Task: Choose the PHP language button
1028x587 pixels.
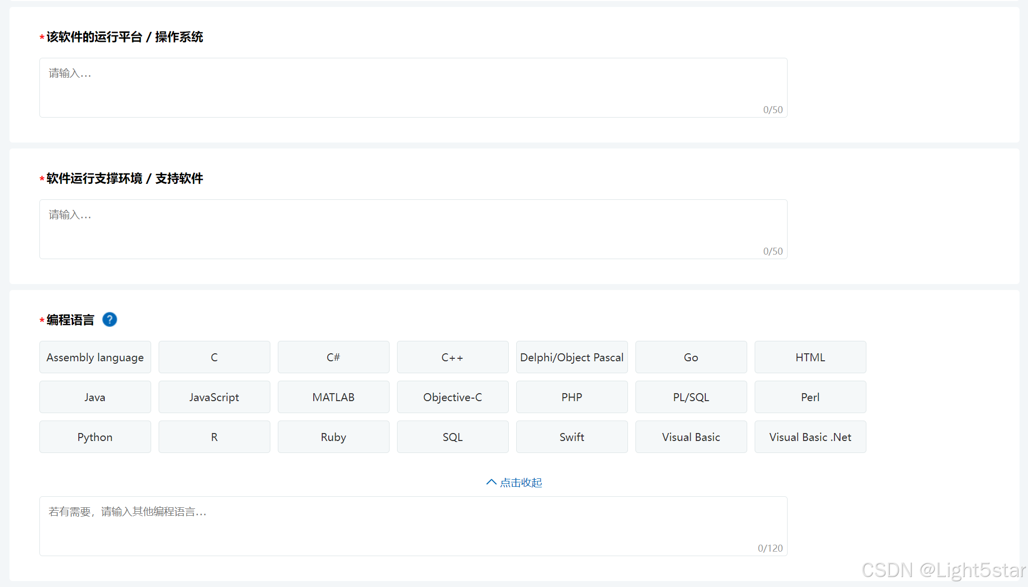Action: coord(572,397)
